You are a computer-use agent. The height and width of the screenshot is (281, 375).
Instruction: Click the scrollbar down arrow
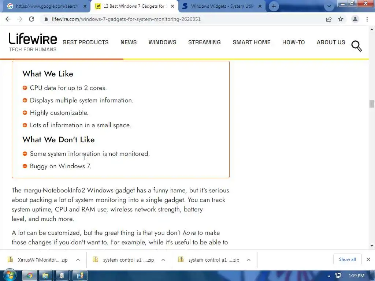click(x=372, y=246)
